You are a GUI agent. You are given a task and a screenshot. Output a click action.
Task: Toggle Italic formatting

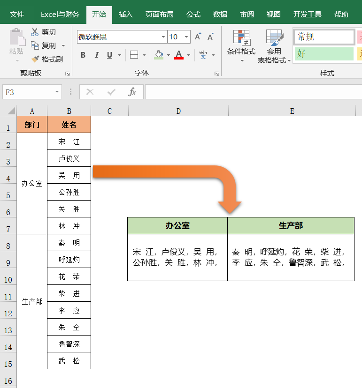(x=97, y=55)
